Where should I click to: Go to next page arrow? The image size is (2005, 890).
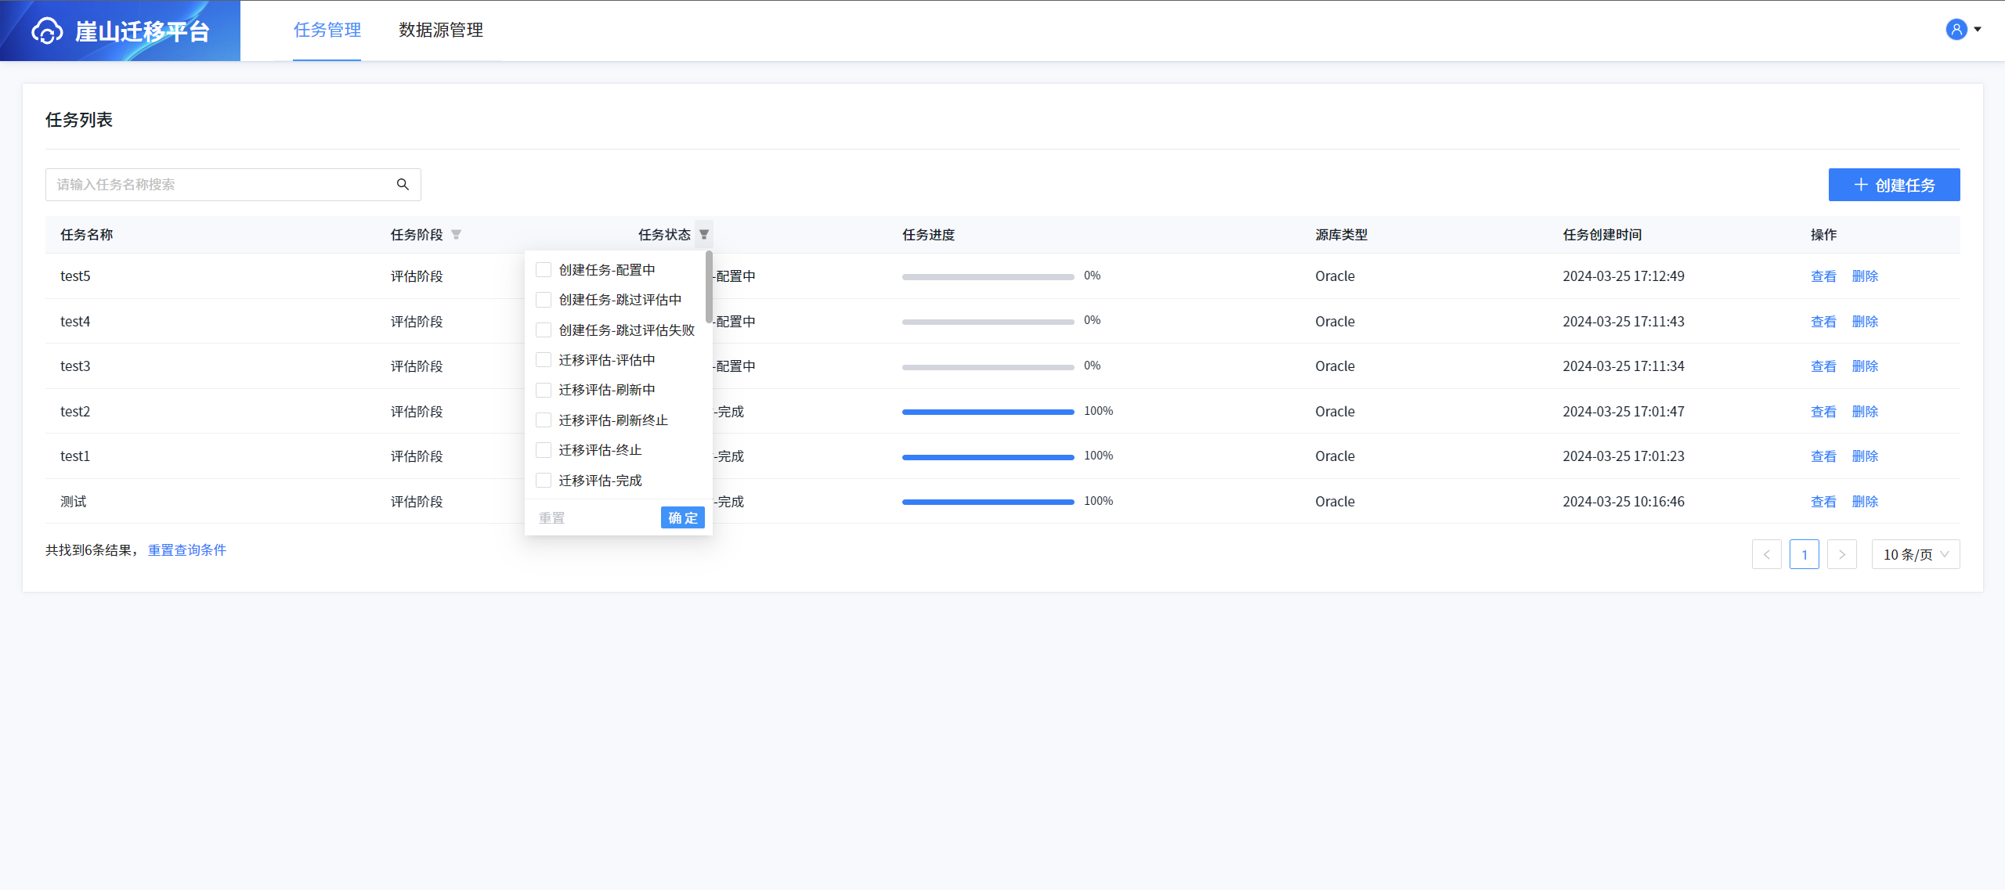pos(1841,554)
